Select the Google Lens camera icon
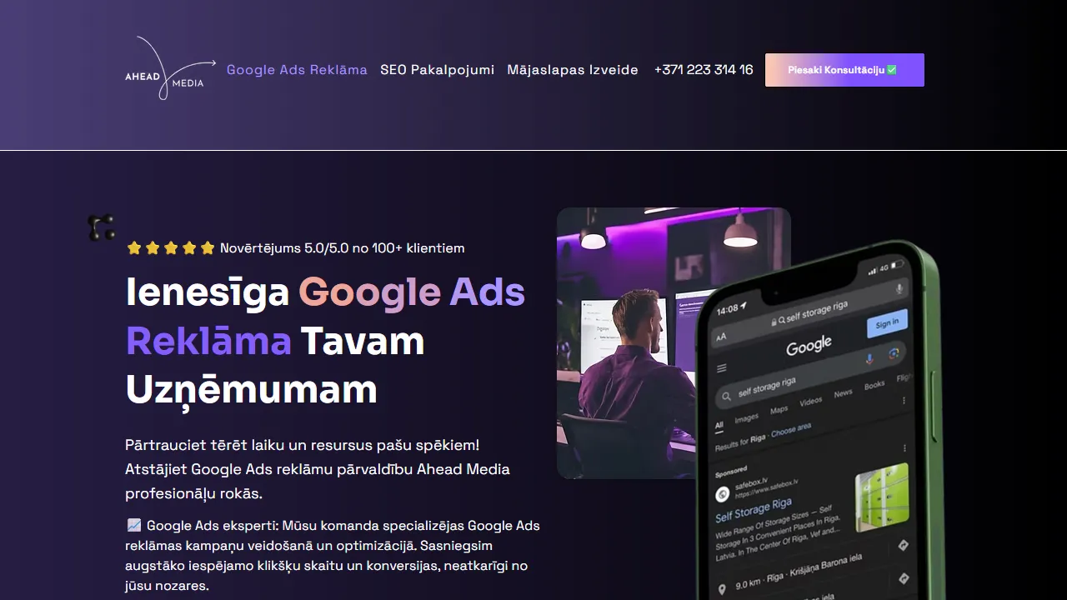The width and height of the screenshot is (1067, 600). pos(894,352)
